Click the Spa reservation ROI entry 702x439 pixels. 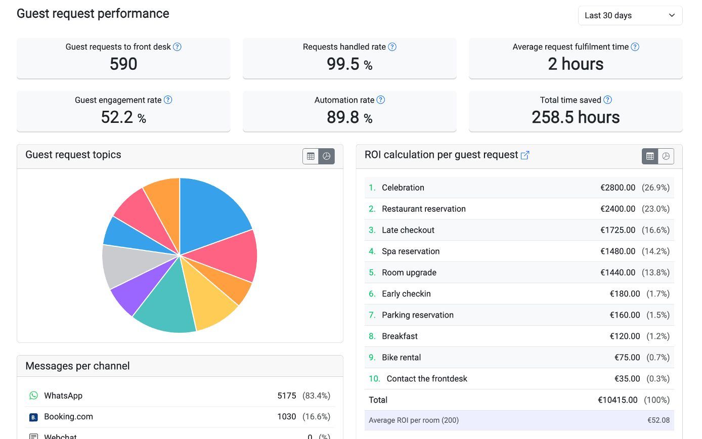coord(519,251)
